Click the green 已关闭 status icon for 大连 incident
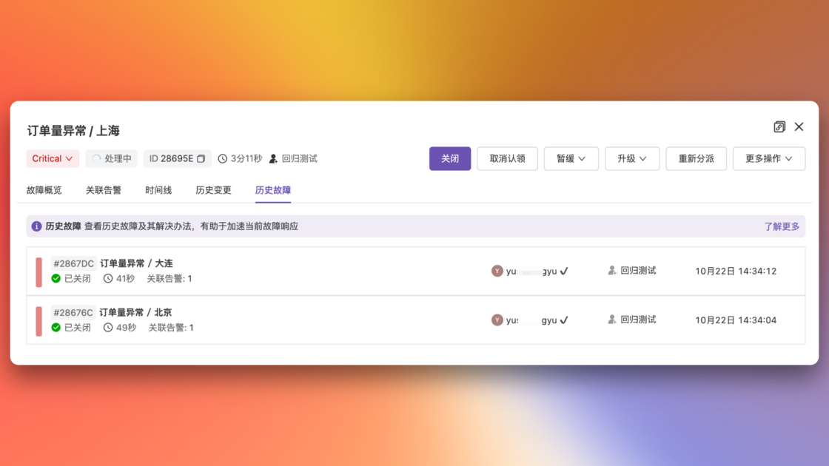This screenshot has height=466, width=829. pos(56,279)
